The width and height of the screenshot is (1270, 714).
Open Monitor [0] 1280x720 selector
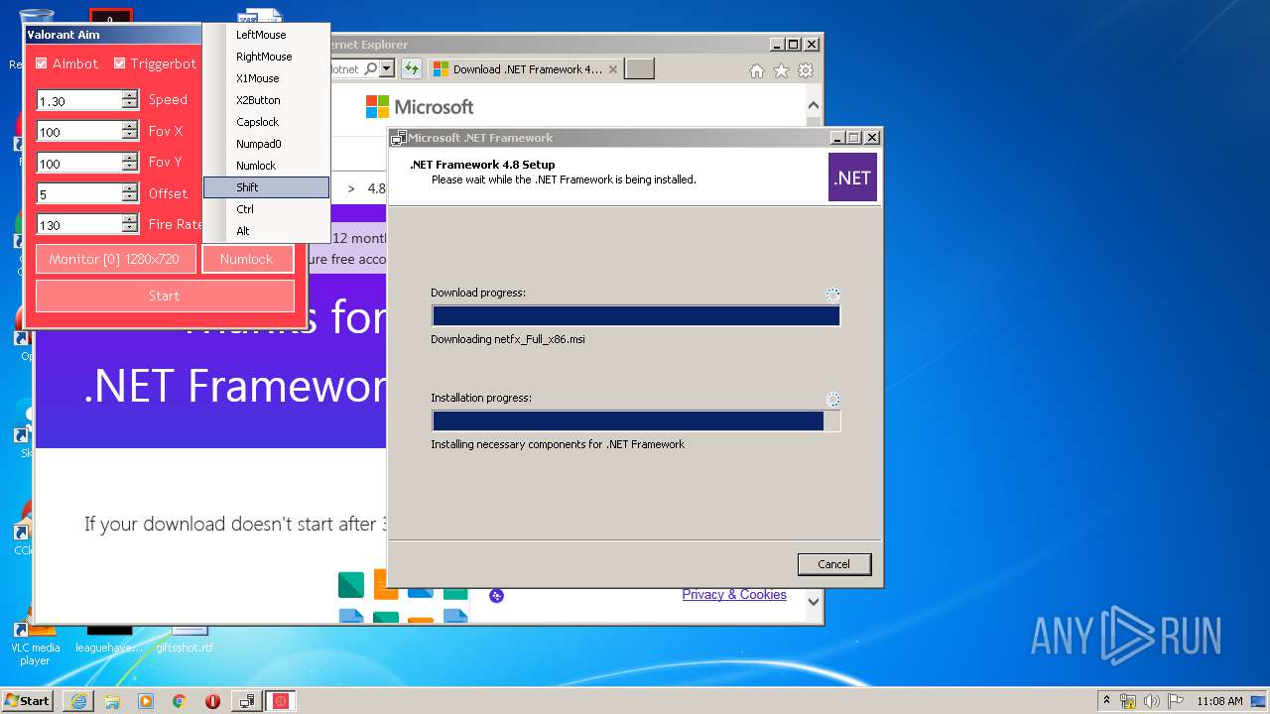115,259
